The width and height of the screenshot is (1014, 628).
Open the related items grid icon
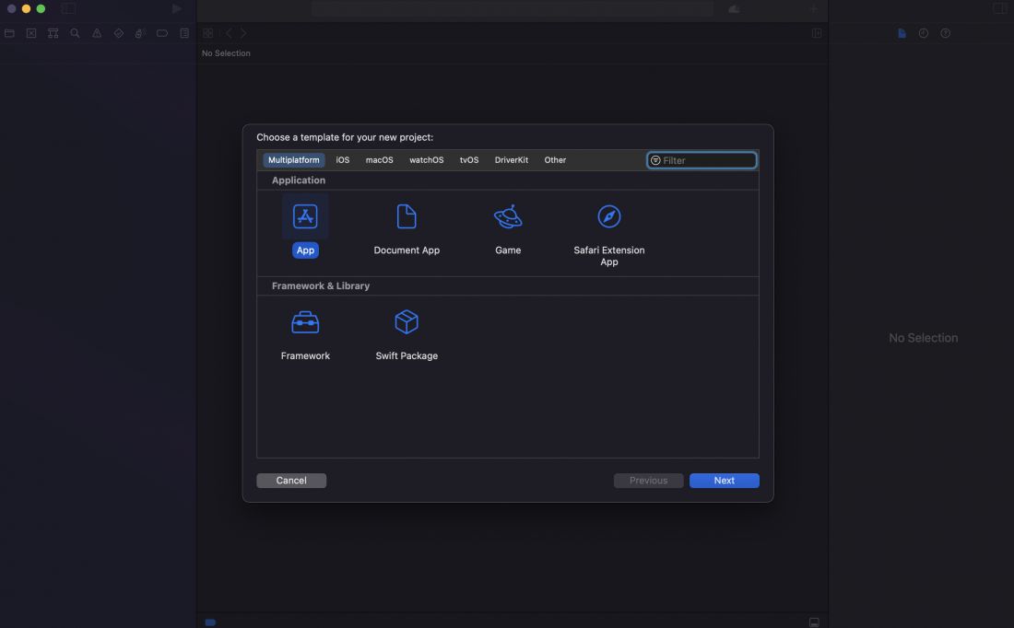coord(208,33)
